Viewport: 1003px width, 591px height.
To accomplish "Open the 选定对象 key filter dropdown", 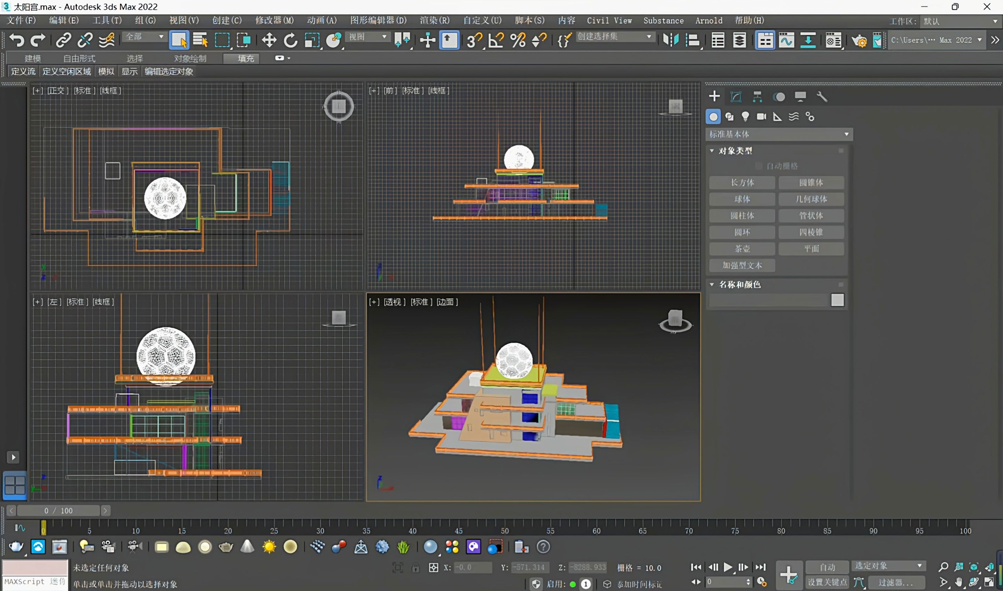I will tap(888, 566).
